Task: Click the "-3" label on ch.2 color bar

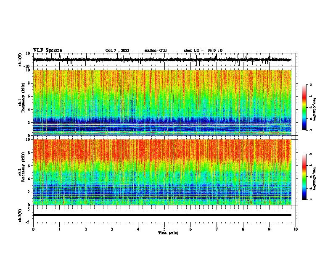Action: coord(310,154)
